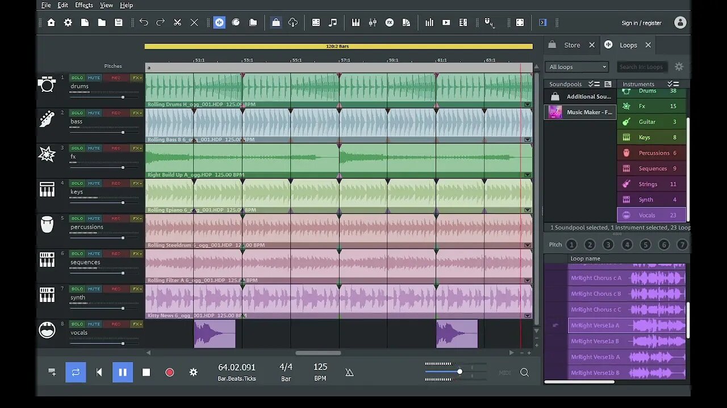This screenshot has height=408, width=727.
Task: Open the All loops dropdown
Action: [x=577, y=67]
